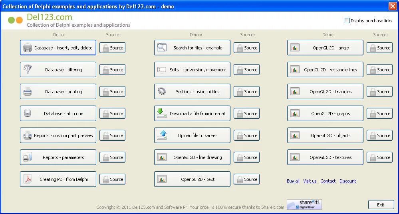Follow the Buy all link
The width and height of the screenshot is (399, 214).
[293, 181]
